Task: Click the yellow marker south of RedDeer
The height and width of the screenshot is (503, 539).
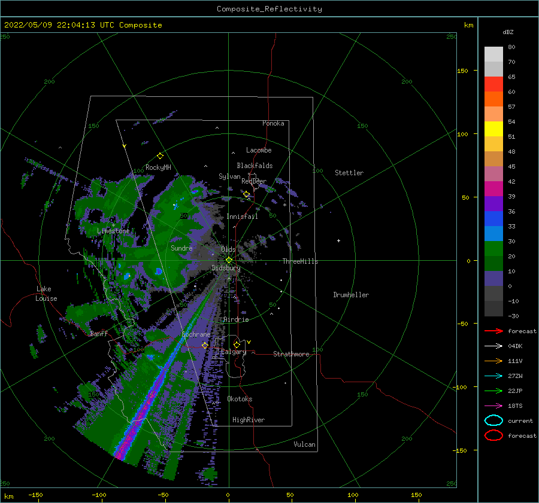Action: [x=247, y=194]
